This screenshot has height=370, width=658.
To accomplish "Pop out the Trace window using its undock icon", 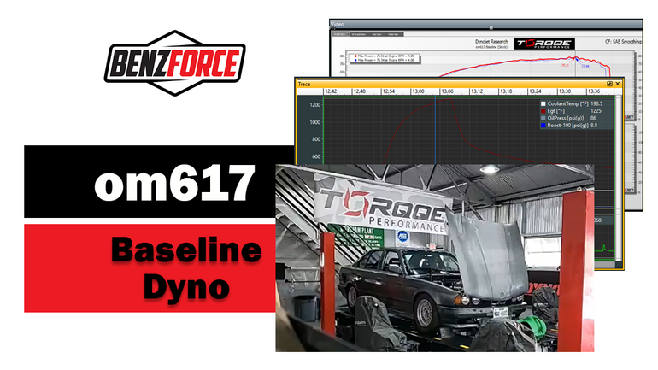I will point(610,84).
